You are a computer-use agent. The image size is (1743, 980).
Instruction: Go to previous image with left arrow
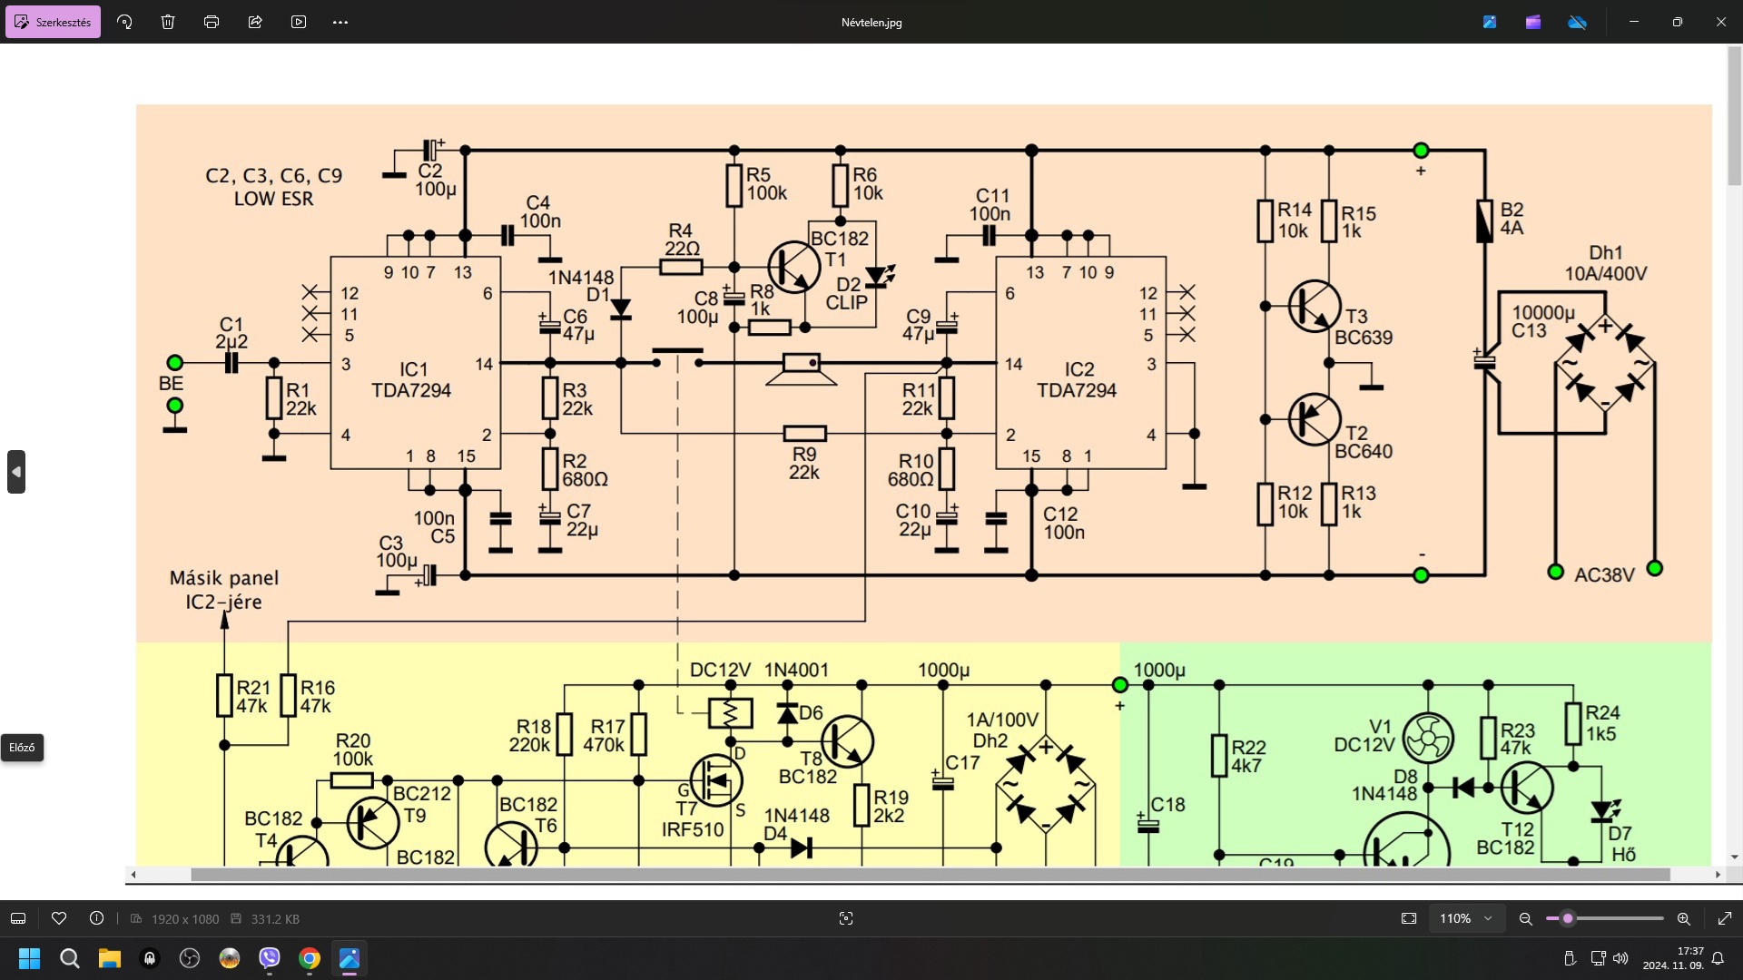tap(16, 472)
